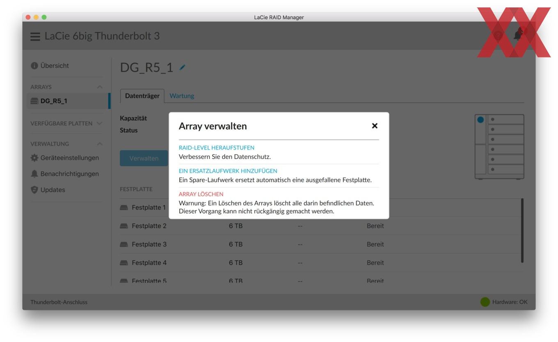
Task: Open the hamburger menu icon
Action: (36, 36)
